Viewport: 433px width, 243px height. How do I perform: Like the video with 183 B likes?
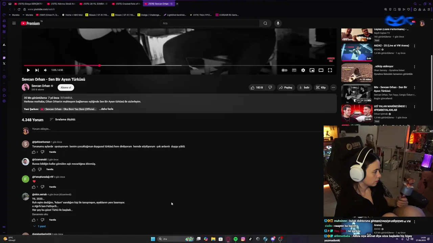point(257,87)
